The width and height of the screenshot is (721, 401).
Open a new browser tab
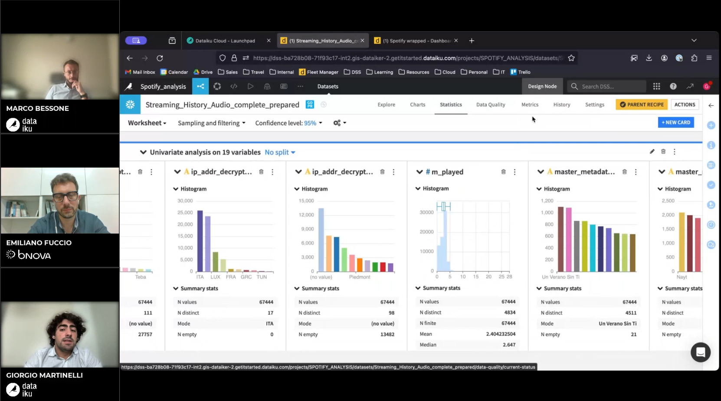tap(472, 41)
